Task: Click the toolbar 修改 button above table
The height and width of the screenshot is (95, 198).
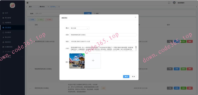Action: pyautogui.click(x=40, y=20)
